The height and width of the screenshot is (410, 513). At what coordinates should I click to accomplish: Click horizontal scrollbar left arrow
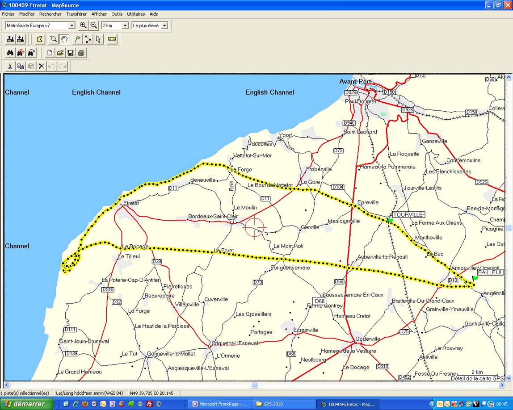pos(7,385)
